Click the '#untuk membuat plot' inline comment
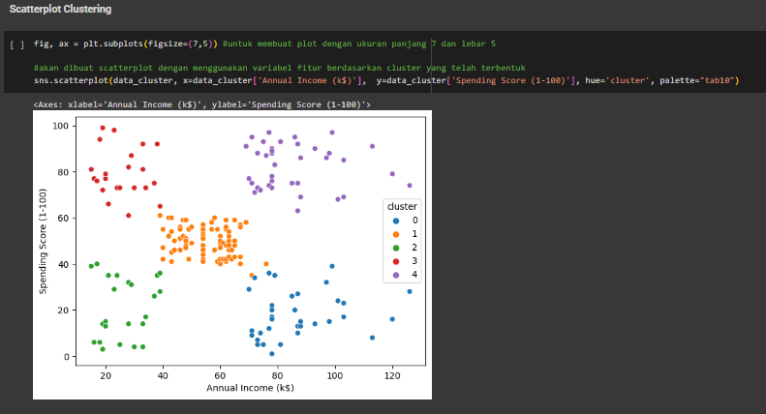 pos(358,44)
